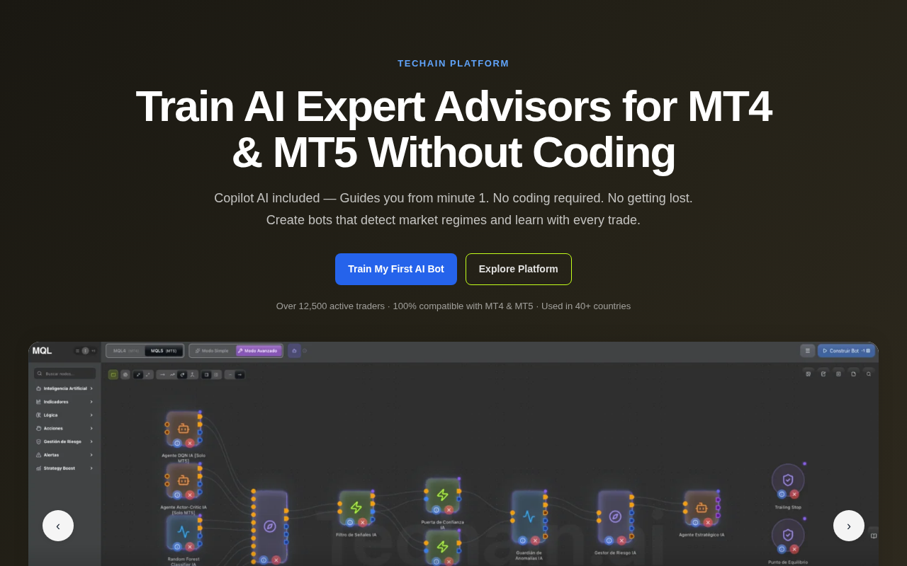Toggle the panel layout icon in toolbar
The height and width of the screenshot is (566, 907).
click(x=206, y=375)
